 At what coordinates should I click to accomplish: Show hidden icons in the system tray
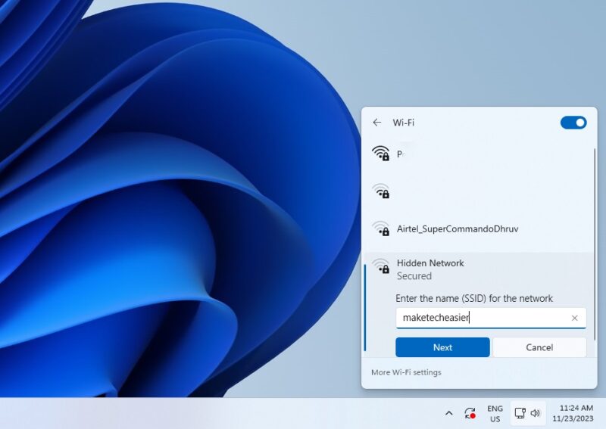click(x=448, y=413)
